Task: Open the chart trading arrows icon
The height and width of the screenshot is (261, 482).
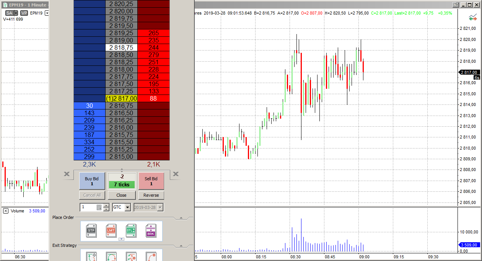Action: [x=473, y=18]
